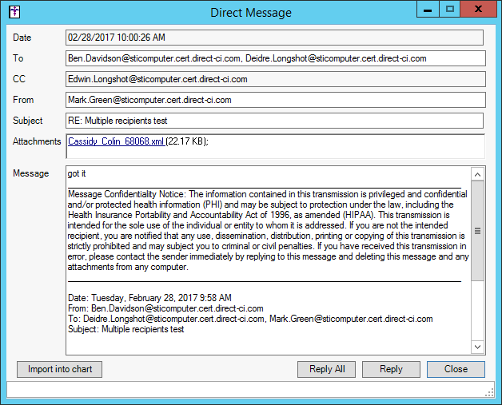Image resolution: width=502 pixels, height=405 pixels.
Task: Minimize the Direct Message window
Action: (x=428, y=10)
